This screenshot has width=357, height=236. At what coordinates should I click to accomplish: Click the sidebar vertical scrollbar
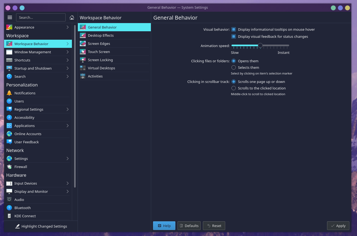[x=75, y=106]
